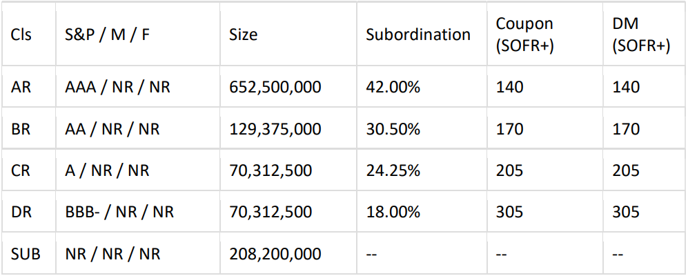Select the 'AR' class cell
688x276 pixels.
click(21, 88)
